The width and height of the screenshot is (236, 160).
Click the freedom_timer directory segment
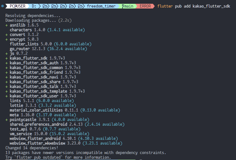101,6
